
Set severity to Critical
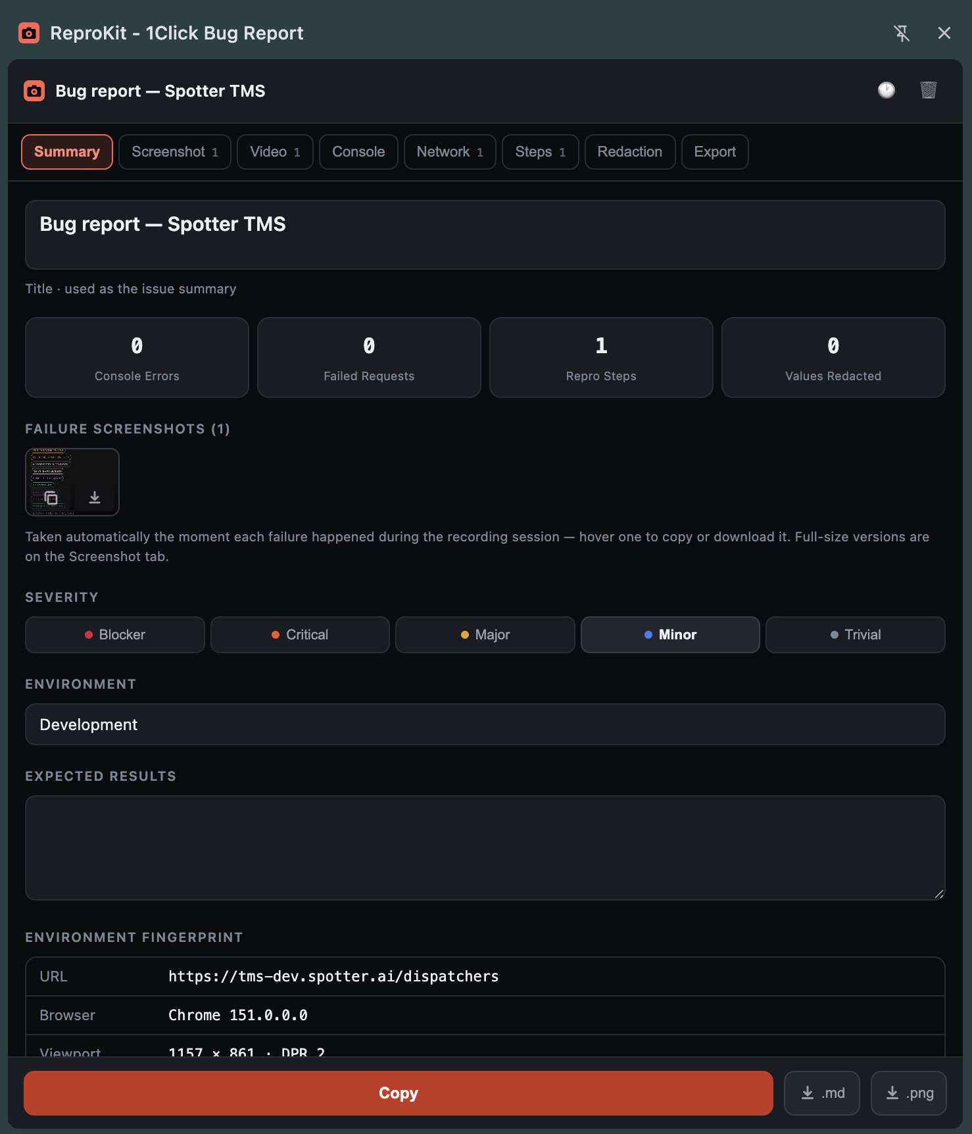coord(300,635)
